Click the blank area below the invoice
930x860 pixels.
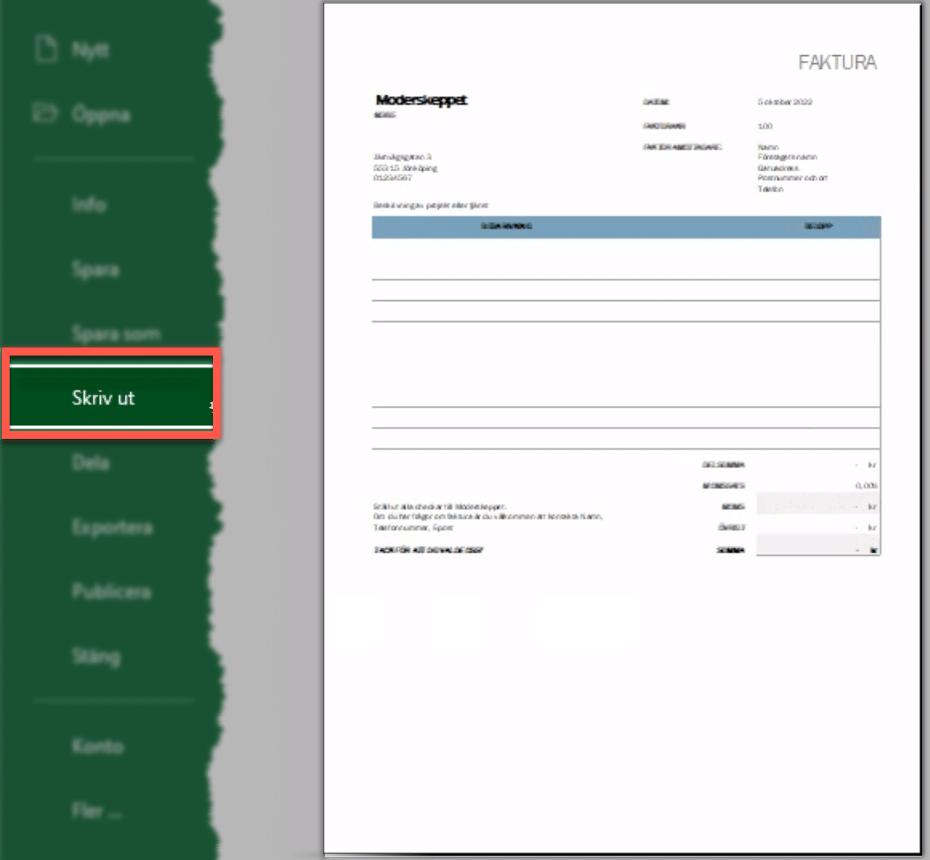tap(621, 705)
